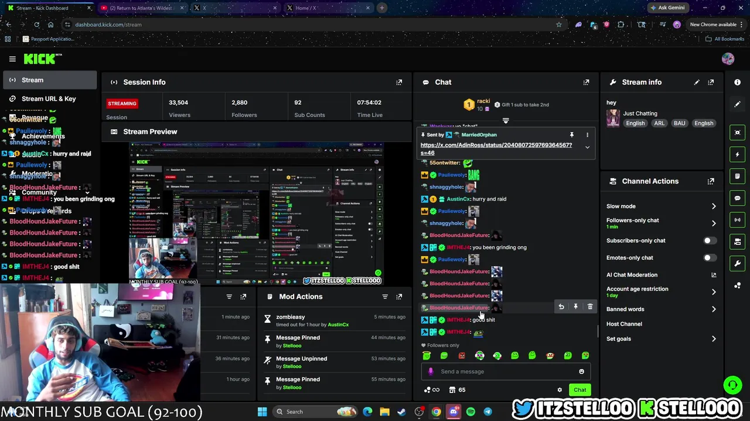This screenshot has width=750, height=421.
Task: Expand Followers-only chat options
Action: [x=714, y=223]
